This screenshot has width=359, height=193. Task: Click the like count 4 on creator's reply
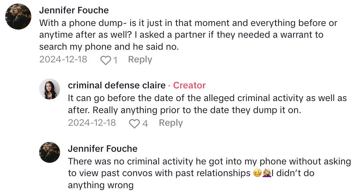pyautogui.click(x=145, y=123)
